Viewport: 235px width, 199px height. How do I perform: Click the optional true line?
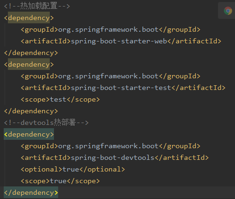[x=73, y=169]
